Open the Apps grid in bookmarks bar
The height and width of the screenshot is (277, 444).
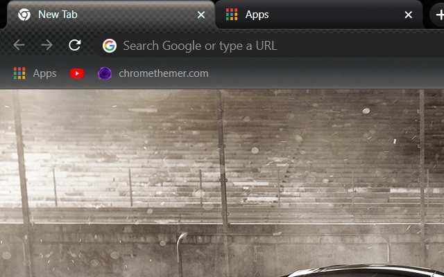point(19,73)
